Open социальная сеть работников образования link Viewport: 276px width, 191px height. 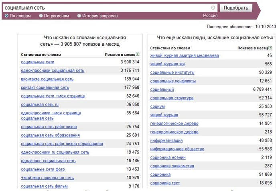click(x=62, y=144)
